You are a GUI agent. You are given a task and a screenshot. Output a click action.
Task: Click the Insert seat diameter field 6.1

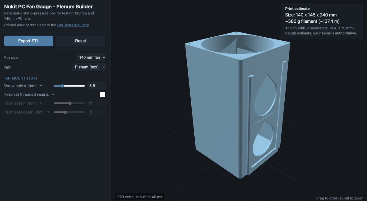(96, 103)
